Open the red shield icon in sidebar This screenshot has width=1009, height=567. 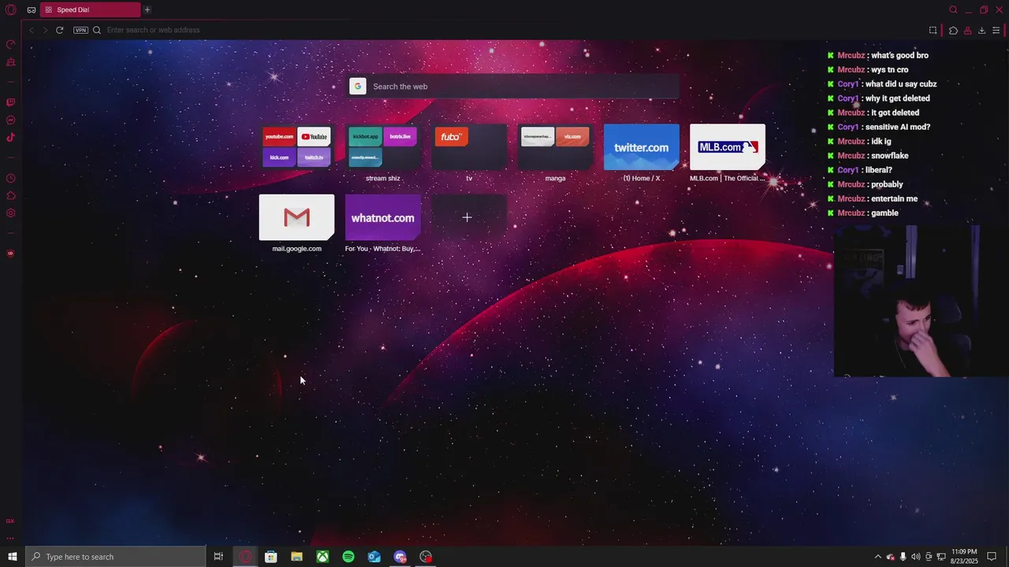click(x=10, y=254)
